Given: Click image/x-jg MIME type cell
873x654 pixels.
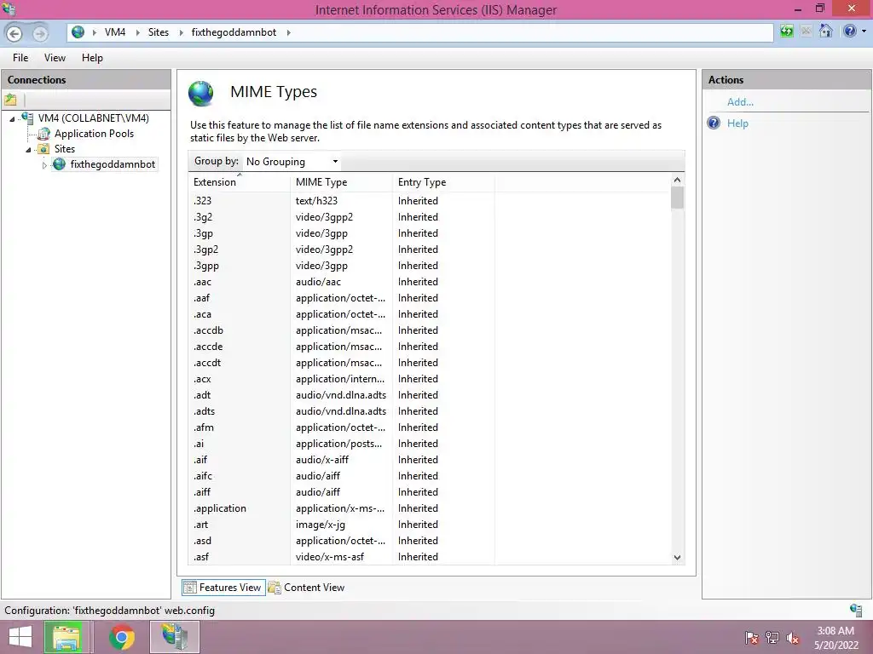Looking at the screenshot, I should coord(321,525).
